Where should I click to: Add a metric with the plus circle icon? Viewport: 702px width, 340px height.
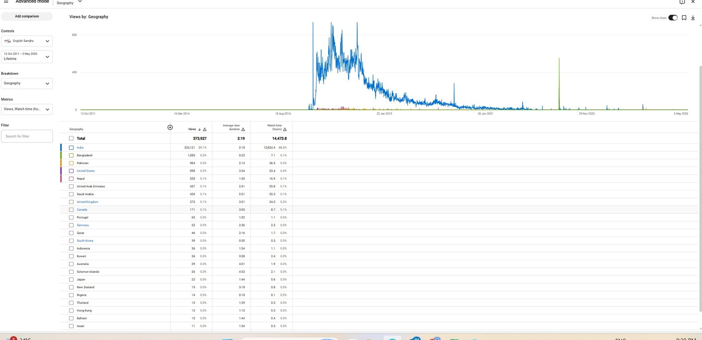pos(170,128)
